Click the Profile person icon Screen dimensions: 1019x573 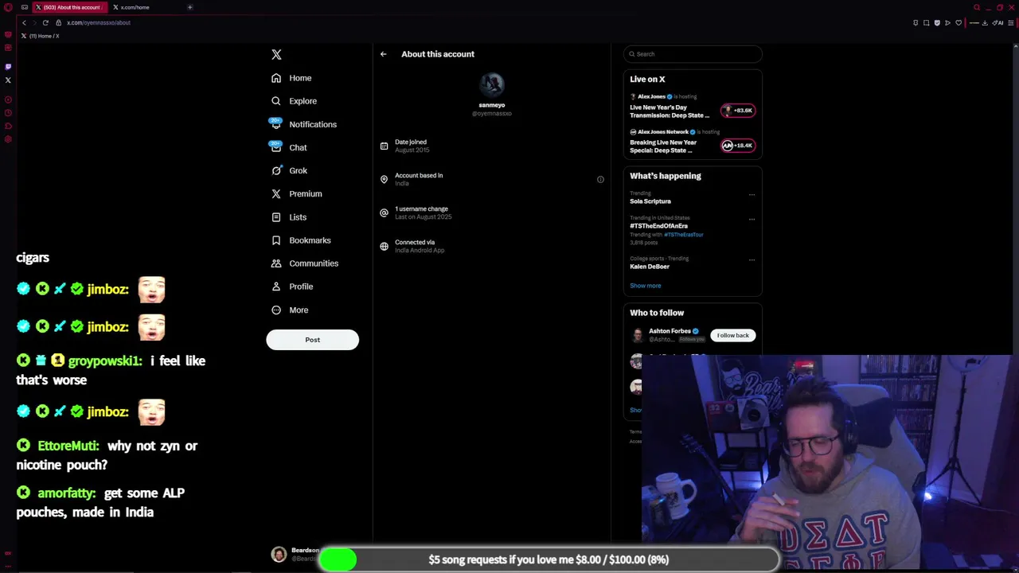click(x=276, y=286)
